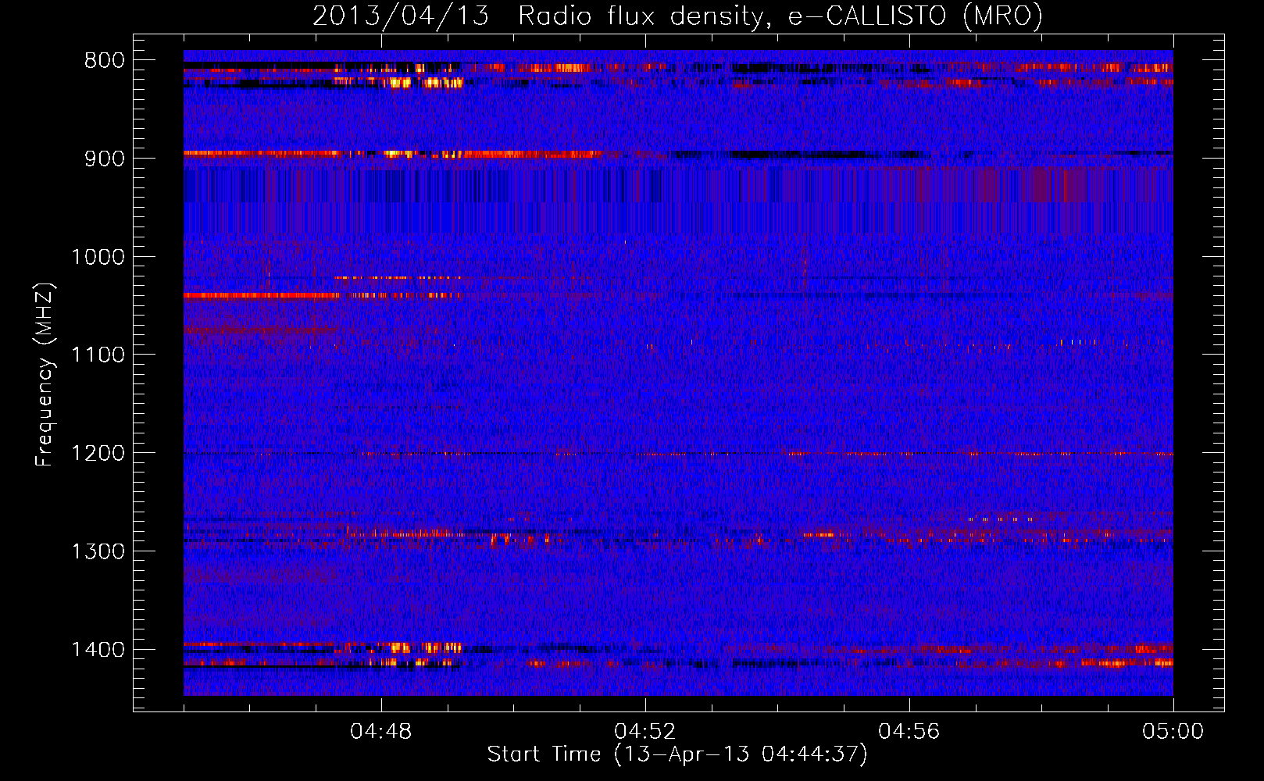Click the 1100 frequency tick label
1264x781 pixels.
click(x=98, y=355)
